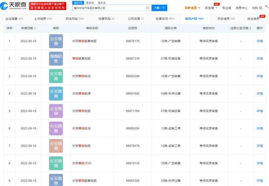
Task: Open 详情 for registration 66682298
Action: (x=260, y=76)
